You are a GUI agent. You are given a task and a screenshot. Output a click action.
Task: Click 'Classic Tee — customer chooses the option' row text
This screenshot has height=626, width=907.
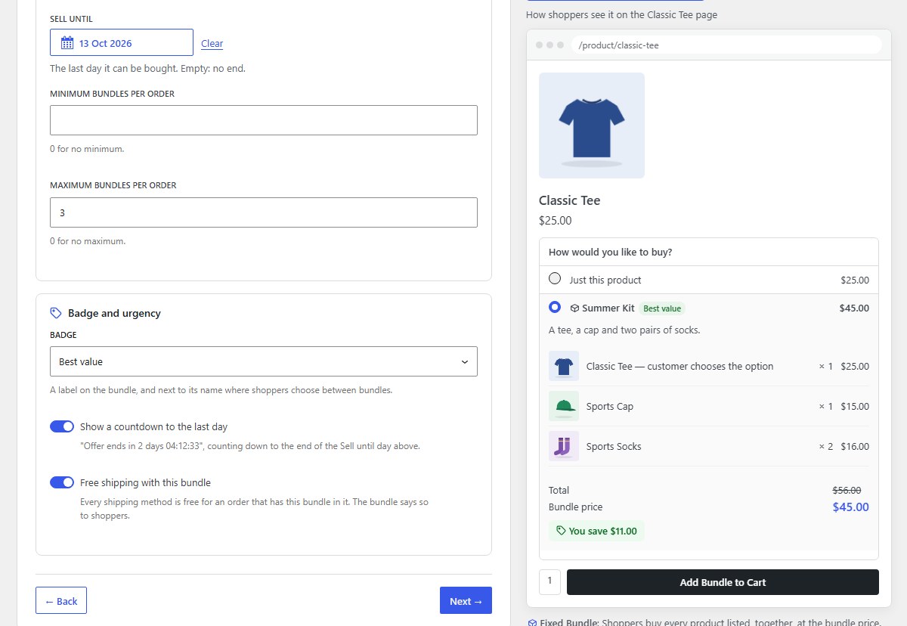pos(680,366)
